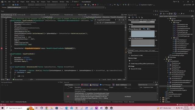Open the Build + IntelliSense dropdown
Screen dimensions: 195x110
pos(123,85)
